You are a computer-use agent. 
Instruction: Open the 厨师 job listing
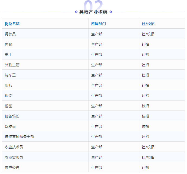[8, 85]
